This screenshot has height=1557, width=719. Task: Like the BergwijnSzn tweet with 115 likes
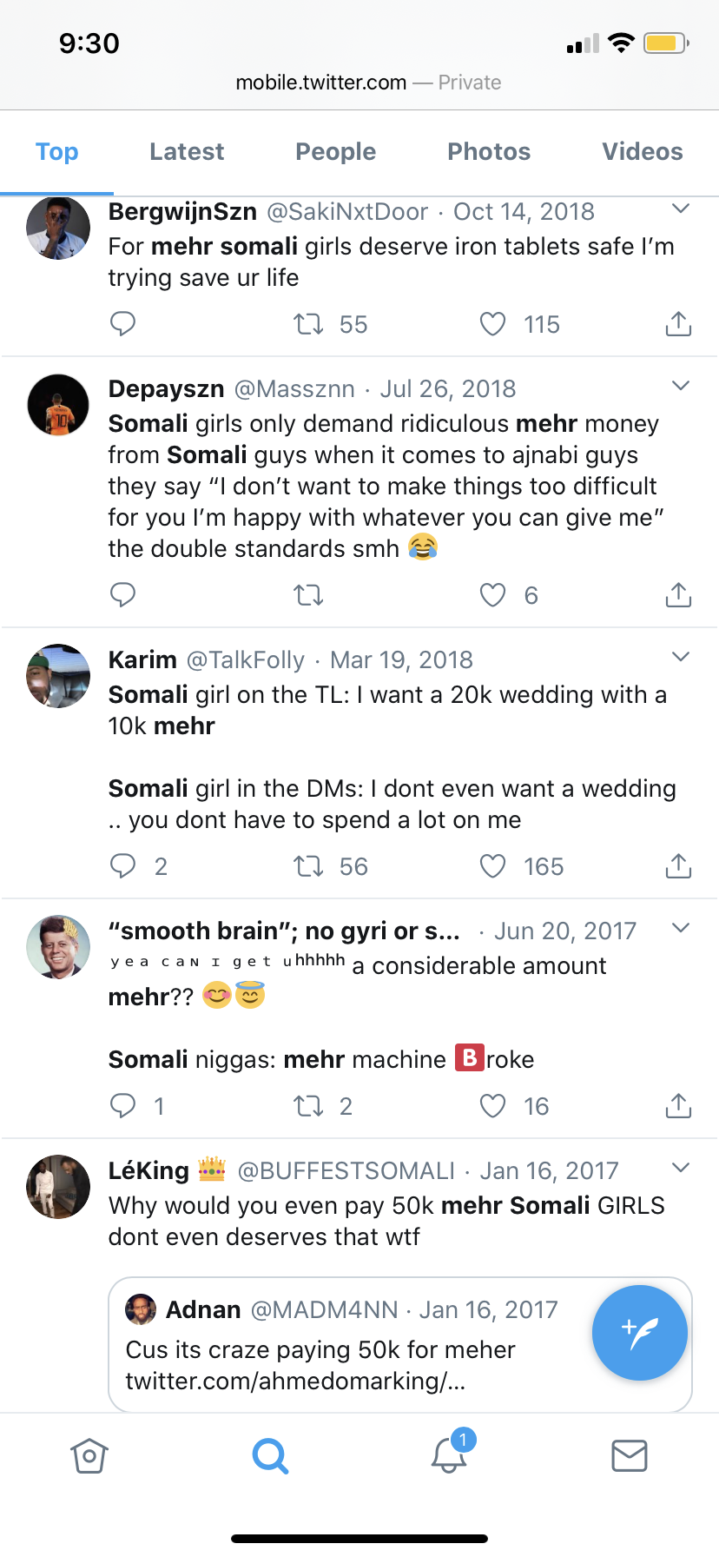pos(492,324)
